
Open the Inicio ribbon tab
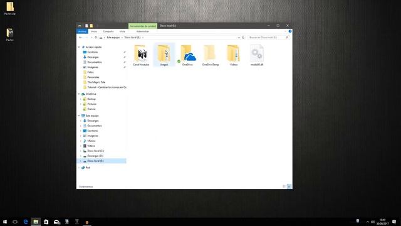tap(94, 31)
